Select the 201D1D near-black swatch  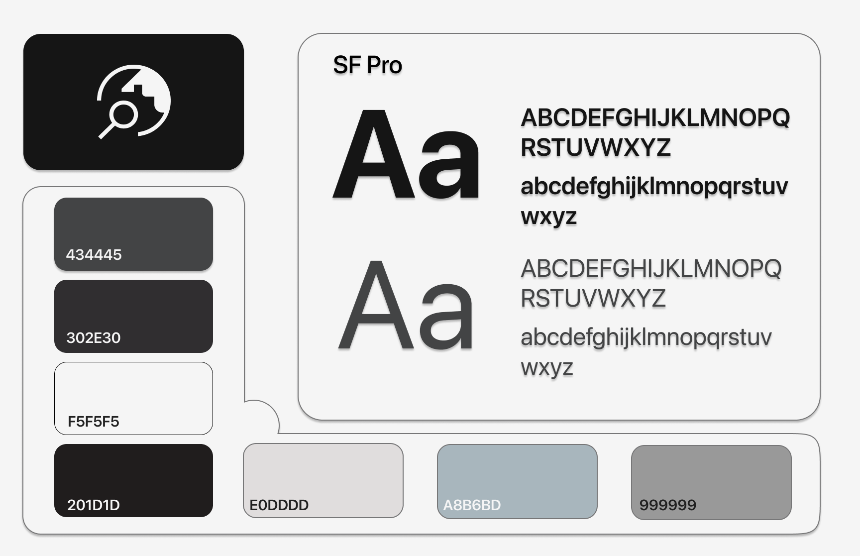133,480
